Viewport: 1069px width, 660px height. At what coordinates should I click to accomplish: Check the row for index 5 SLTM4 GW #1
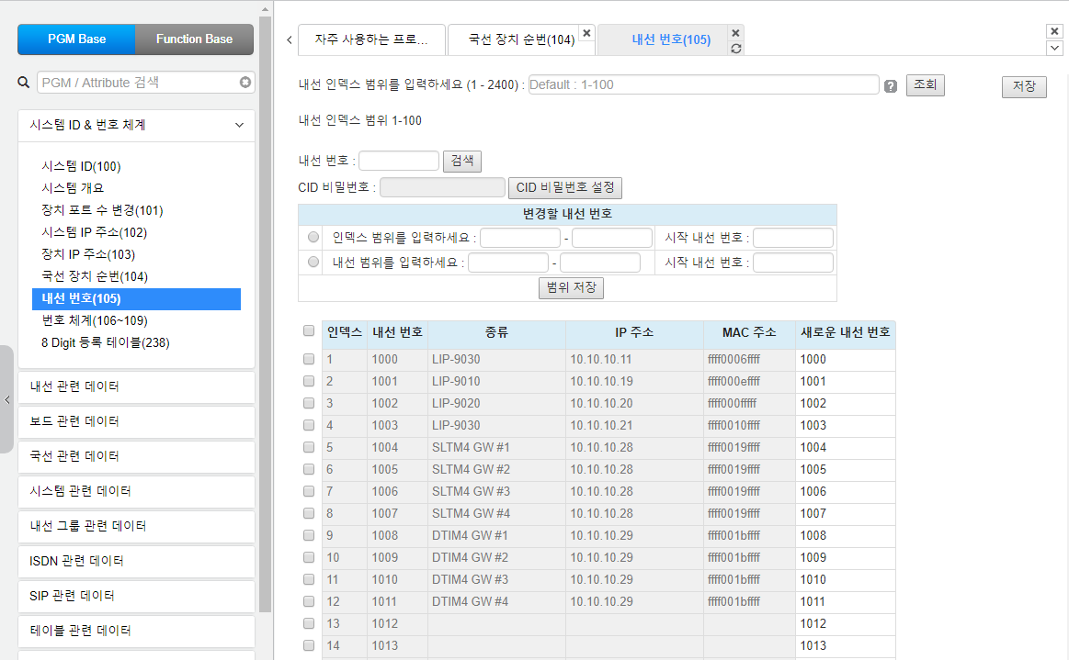click(x=309, y=447)
